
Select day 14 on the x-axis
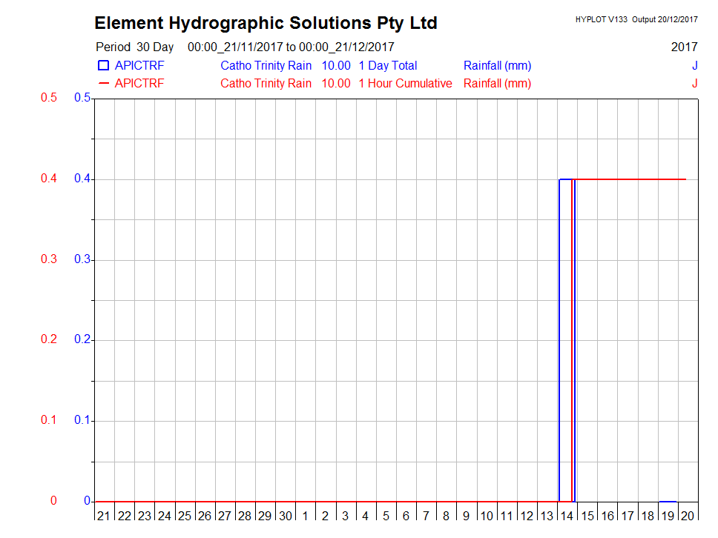[567, 516]
